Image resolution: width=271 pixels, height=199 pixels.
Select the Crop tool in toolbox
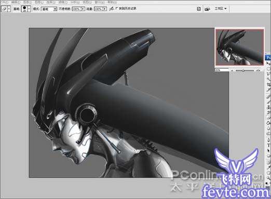[268, 85]
